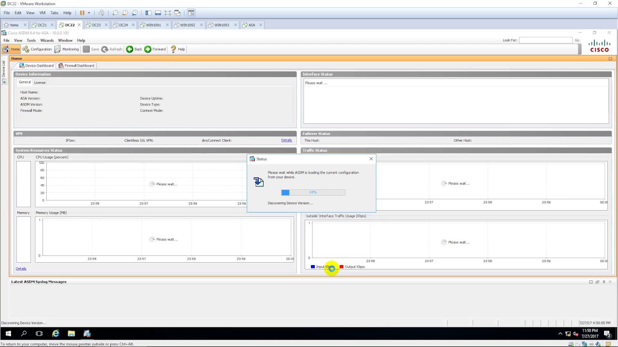This screenshot has height=347, width=618.
Task: Open Task View on the taskbar
Action: [x=39, y=334]
